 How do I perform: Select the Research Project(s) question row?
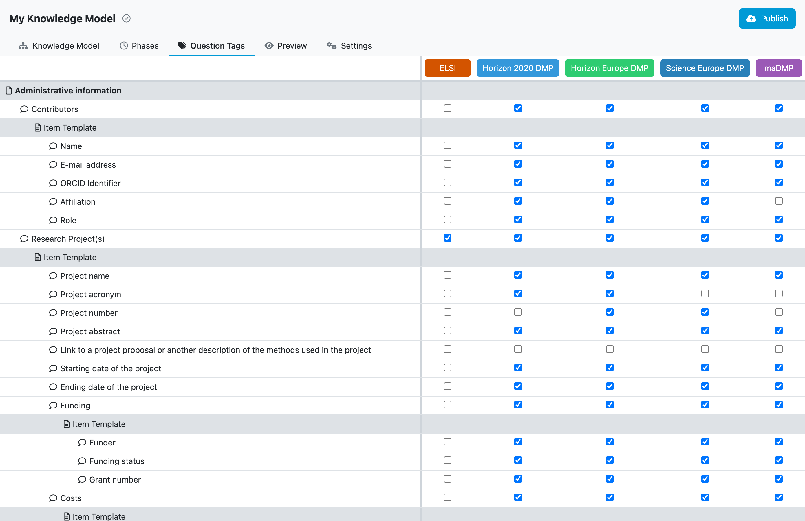[x=210, y=239]
